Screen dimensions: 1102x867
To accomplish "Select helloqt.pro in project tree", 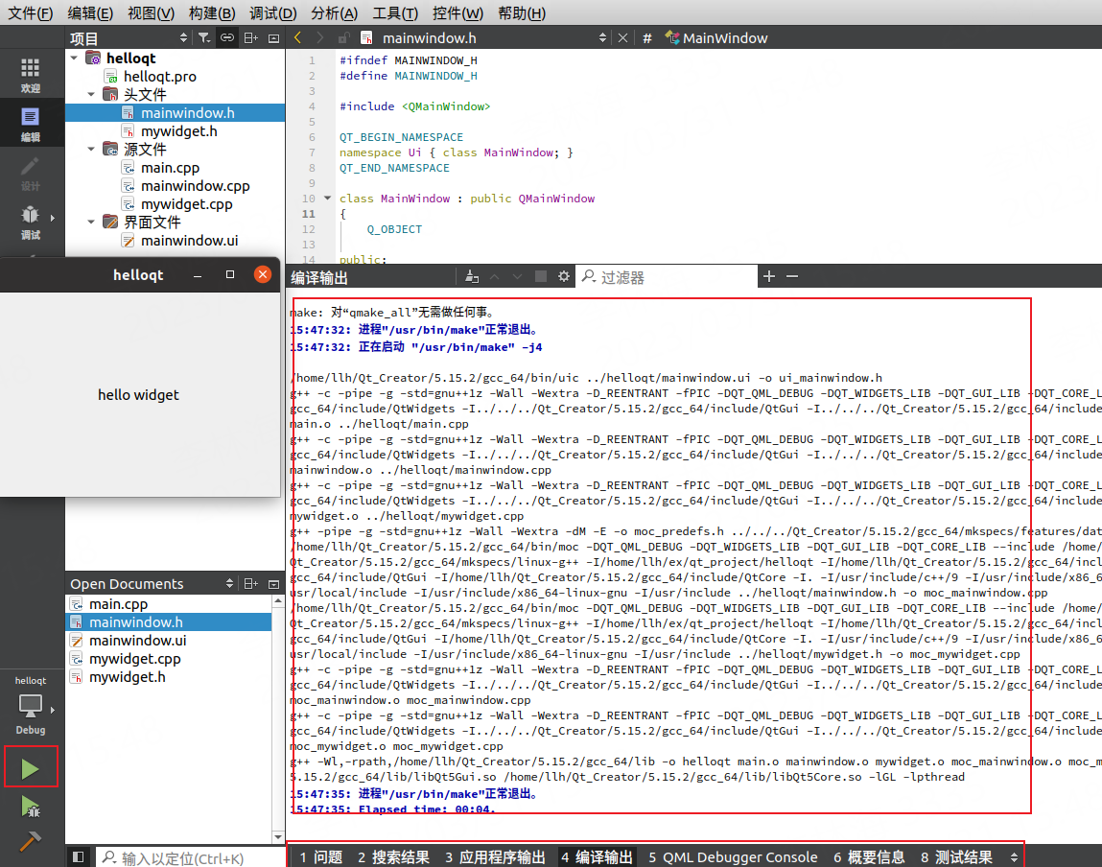I will click(159, 77).
